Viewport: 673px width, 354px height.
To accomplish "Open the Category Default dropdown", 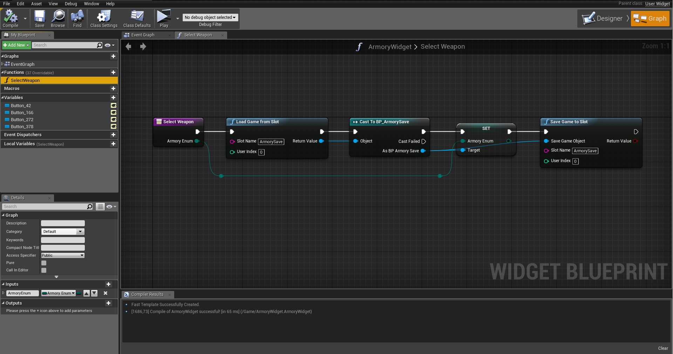I will (x=63, y=232).
